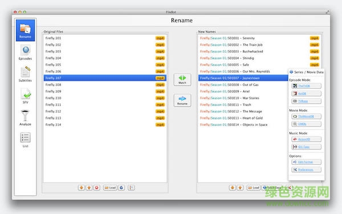Image resolution: width=342 pixels, height=214 pixels.
Task: Choose AniDB episode source
Action: [x=306, y=94]
